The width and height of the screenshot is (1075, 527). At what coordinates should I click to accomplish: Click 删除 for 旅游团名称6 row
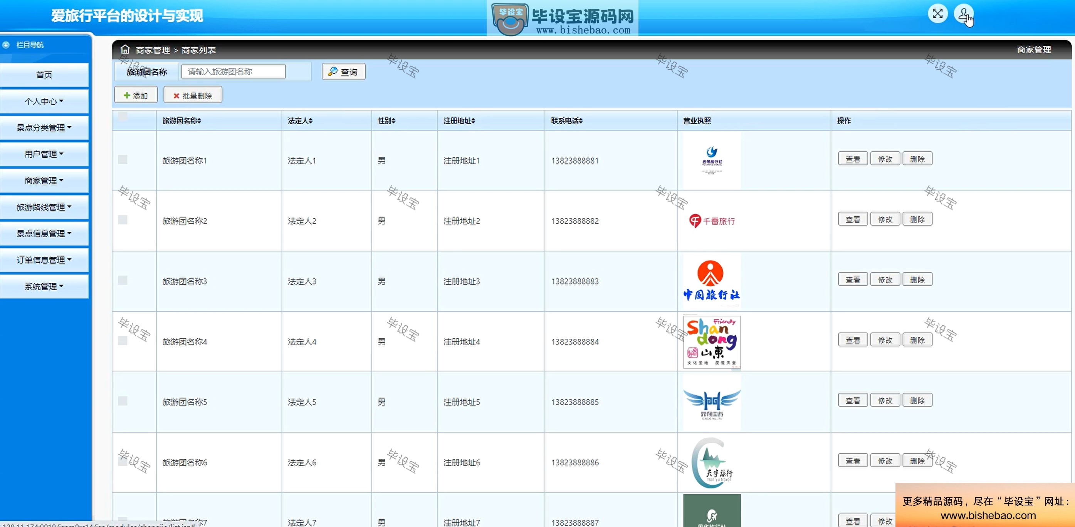coord(917,461)
